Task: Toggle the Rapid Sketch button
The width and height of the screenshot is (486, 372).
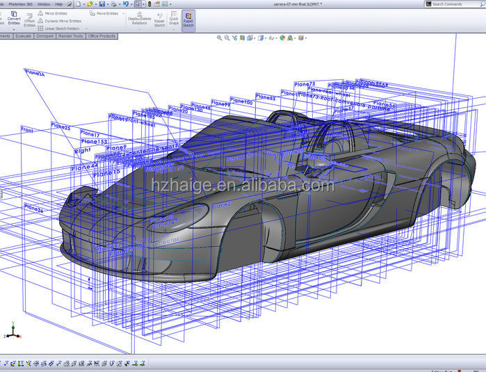Action: [188, 18]
